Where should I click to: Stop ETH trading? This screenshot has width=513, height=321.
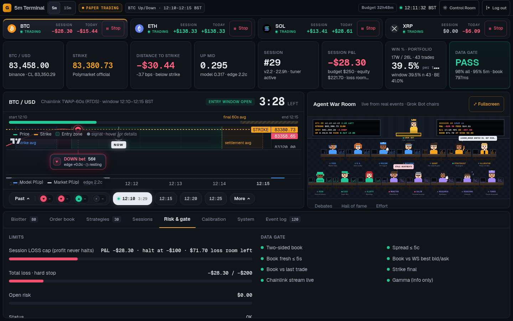pyautogui.click(x=240, y=28)
